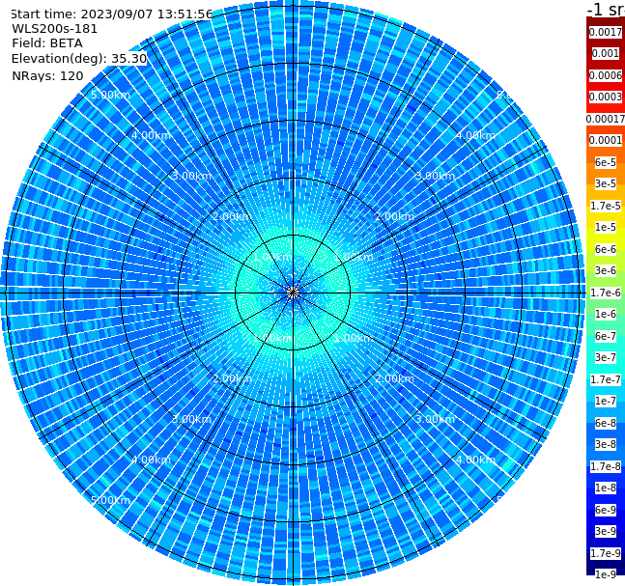Image resolution: width=625 pixels, height=586 pixels.
Task: Click the 0.0017 colorbar label
Action: click(x=606, y=32)
